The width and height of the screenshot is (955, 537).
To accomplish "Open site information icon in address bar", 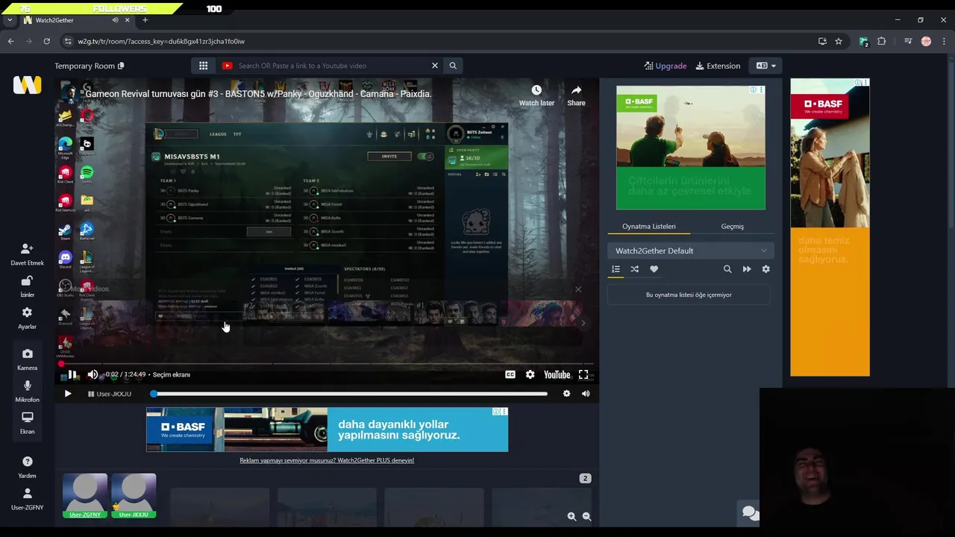I will pyautogui.click(x=68, y=41).
